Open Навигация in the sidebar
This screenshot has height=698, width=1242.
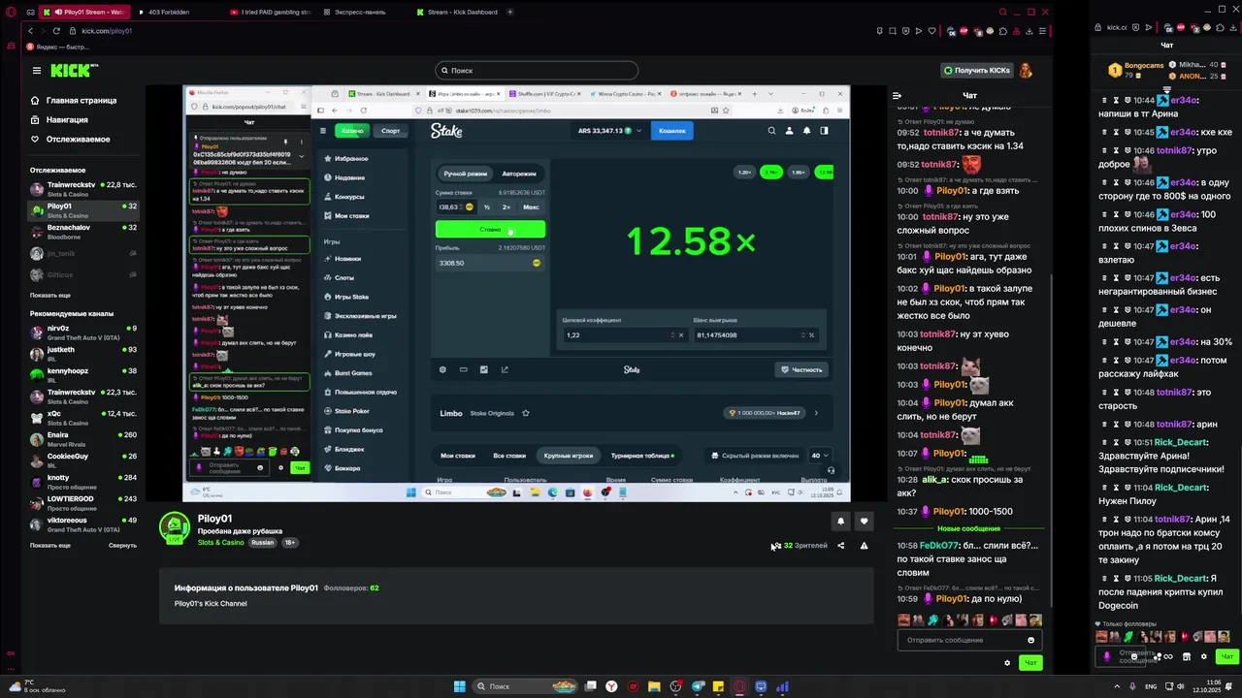pos(67,119)
